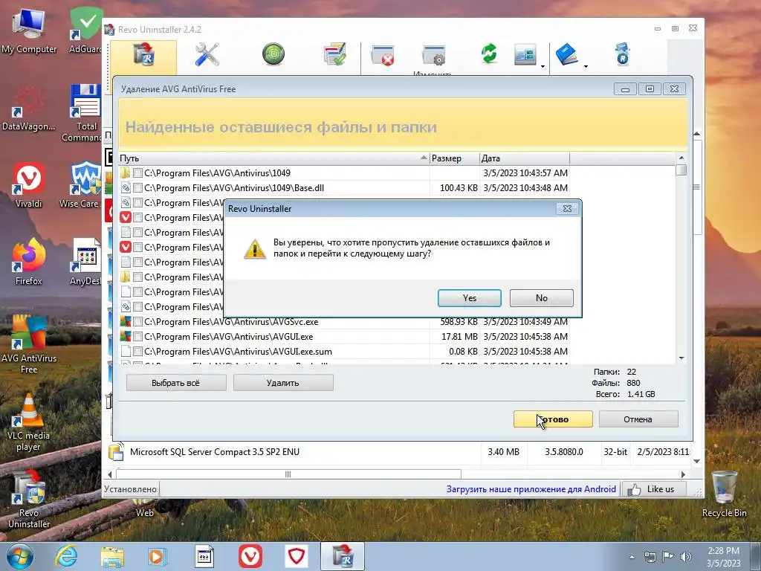Open AVG AntiVirus Free desktop shortcut
This screenshot has height=571, width=761.
pos(29,345)
